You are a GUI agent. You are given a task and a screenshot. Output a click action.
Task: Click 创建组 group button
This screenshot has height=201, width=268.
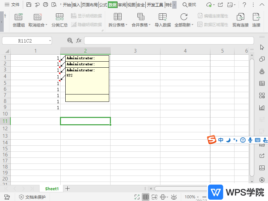coord(19,20)
